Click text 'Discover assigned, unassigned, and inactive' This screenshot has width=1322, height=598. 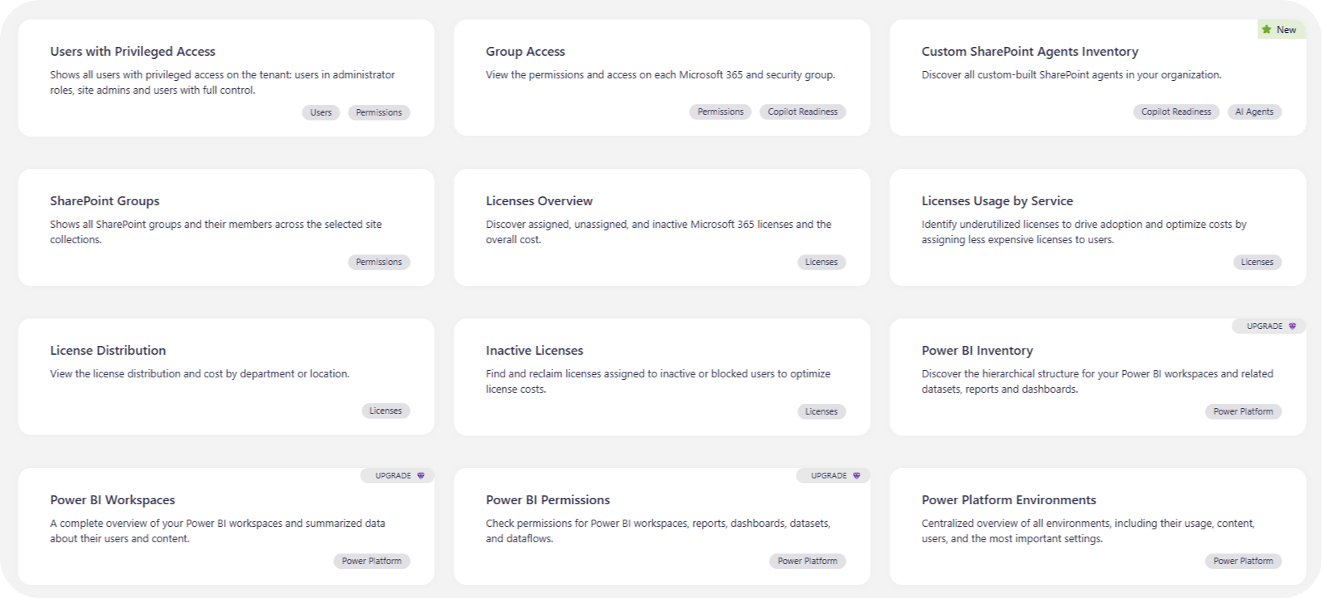[658, 232]
